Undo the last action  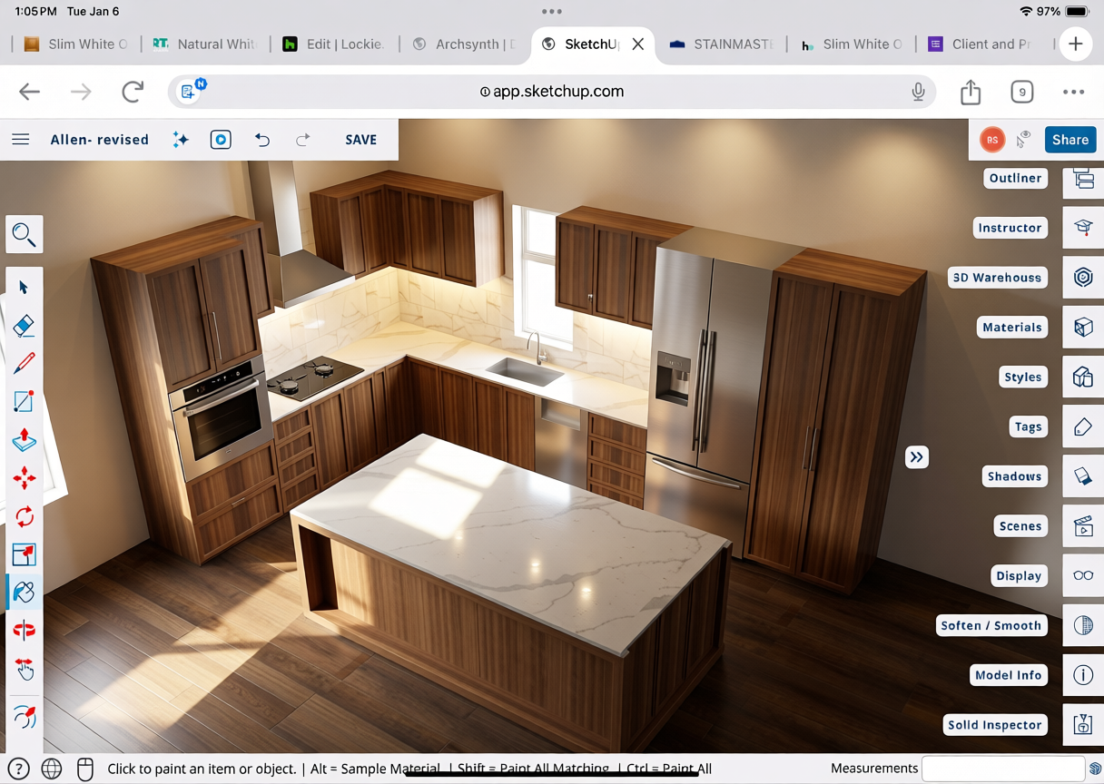click(x=262, y=140)
